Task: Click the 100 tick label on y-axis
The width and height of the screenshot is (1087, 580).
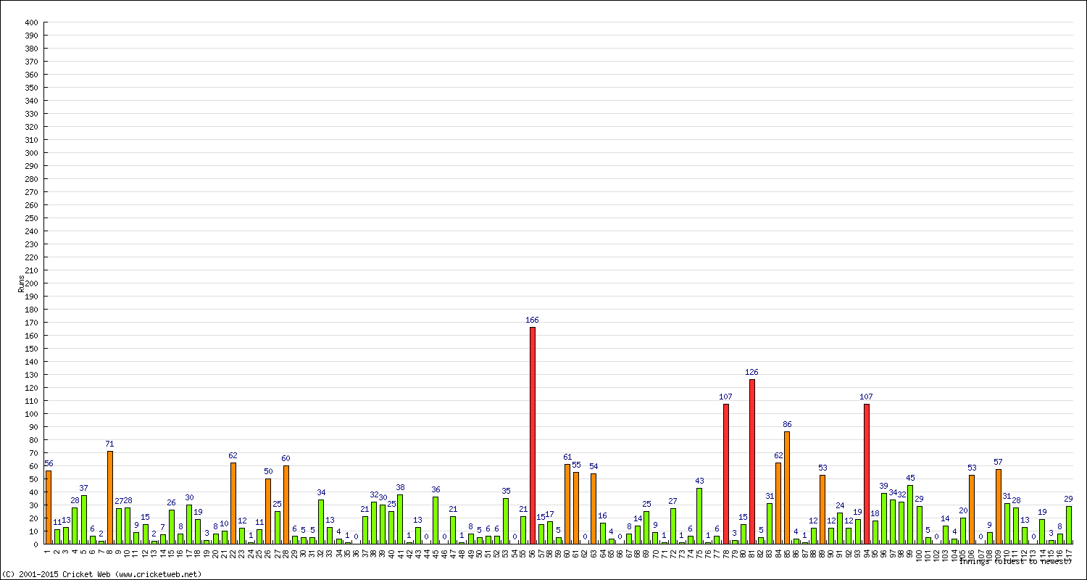Action: point(30,414)
